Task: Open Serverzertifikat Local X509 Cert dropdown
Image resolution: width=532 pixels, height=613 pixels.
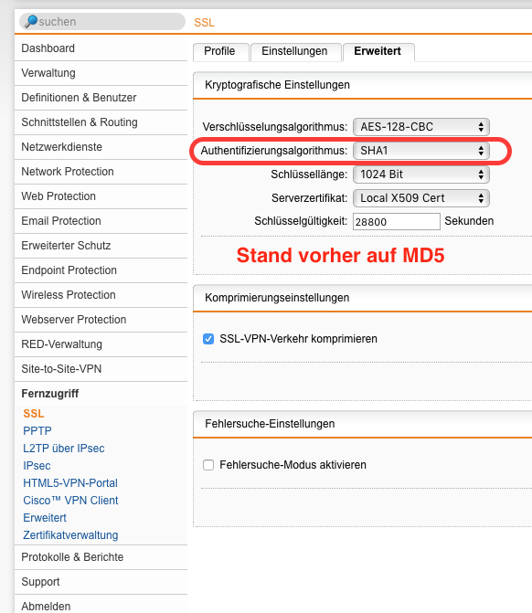Action: click(x=420, y=198)
